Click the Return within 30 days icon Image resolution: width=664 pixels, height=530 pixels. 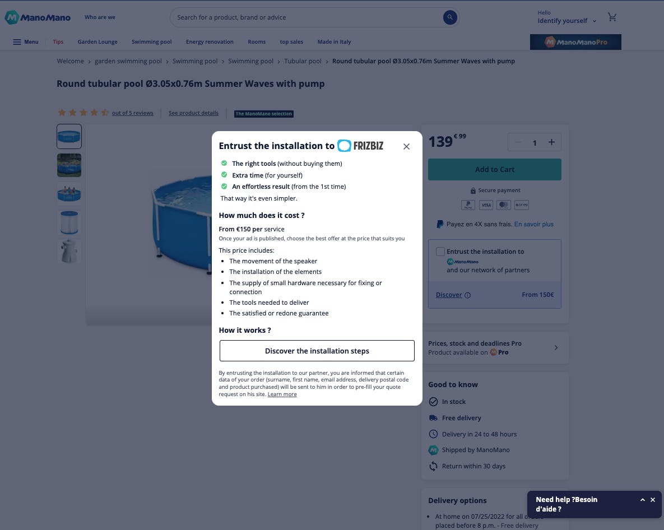coord(433,466)
